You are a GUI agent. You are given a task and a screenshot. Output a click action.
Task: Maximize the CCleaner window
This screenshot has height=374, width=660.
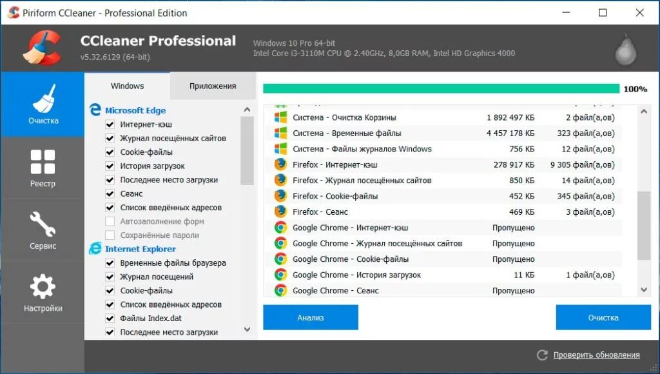(603, 13)
